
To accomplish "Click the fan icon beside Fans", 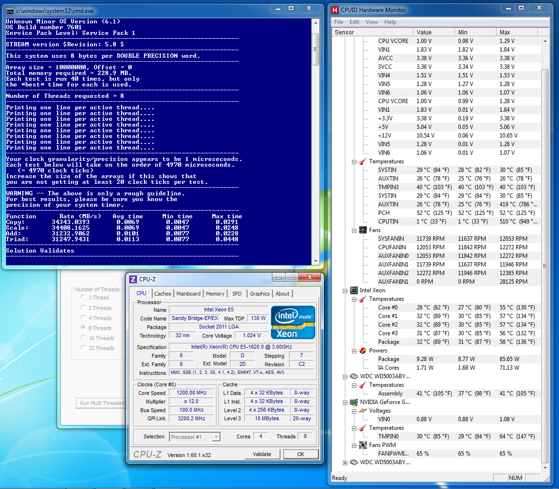I will click(x=362, y=230).
